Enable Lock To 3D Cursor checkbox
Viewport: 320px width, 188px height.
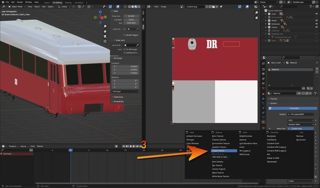[124, 49]
